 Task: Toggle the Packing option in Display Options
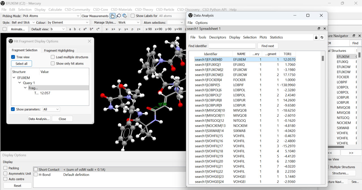click(5, 168)
